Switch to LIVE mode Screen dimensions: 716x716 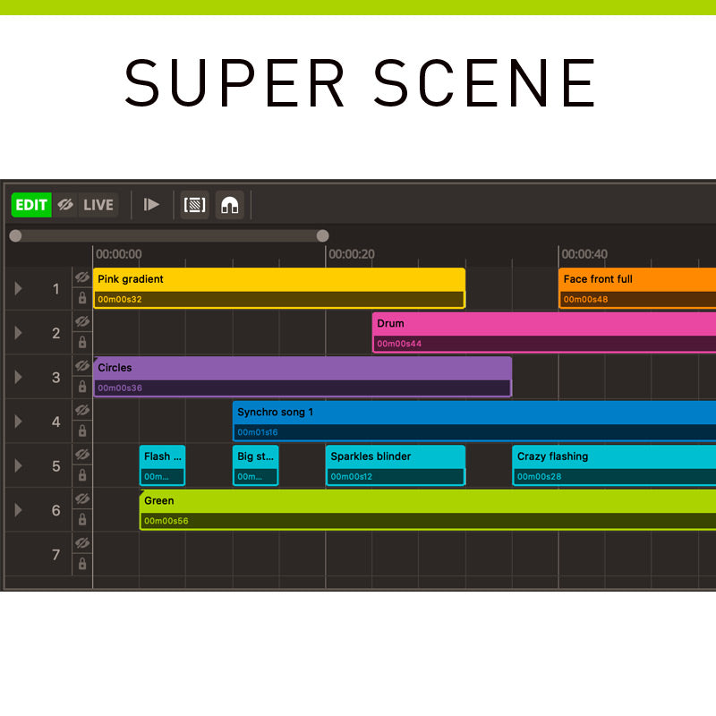(x=98, y=205)
